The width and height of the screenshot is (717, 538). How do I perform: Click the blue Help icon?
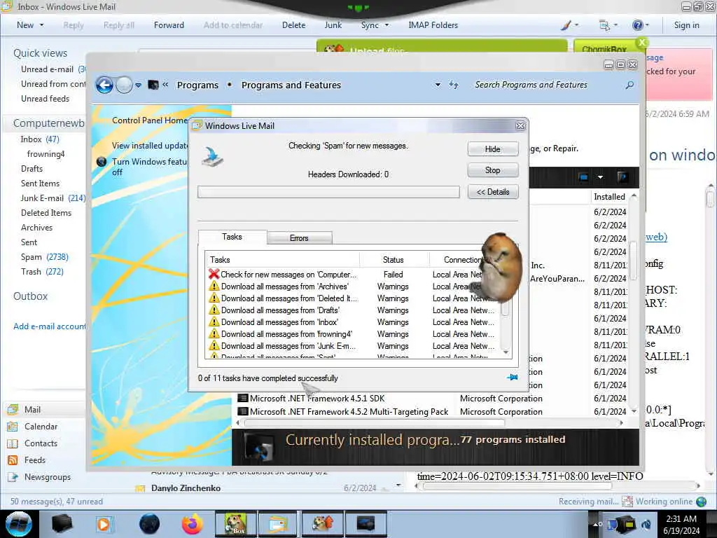pyautogui.click(x=637, y=25)
